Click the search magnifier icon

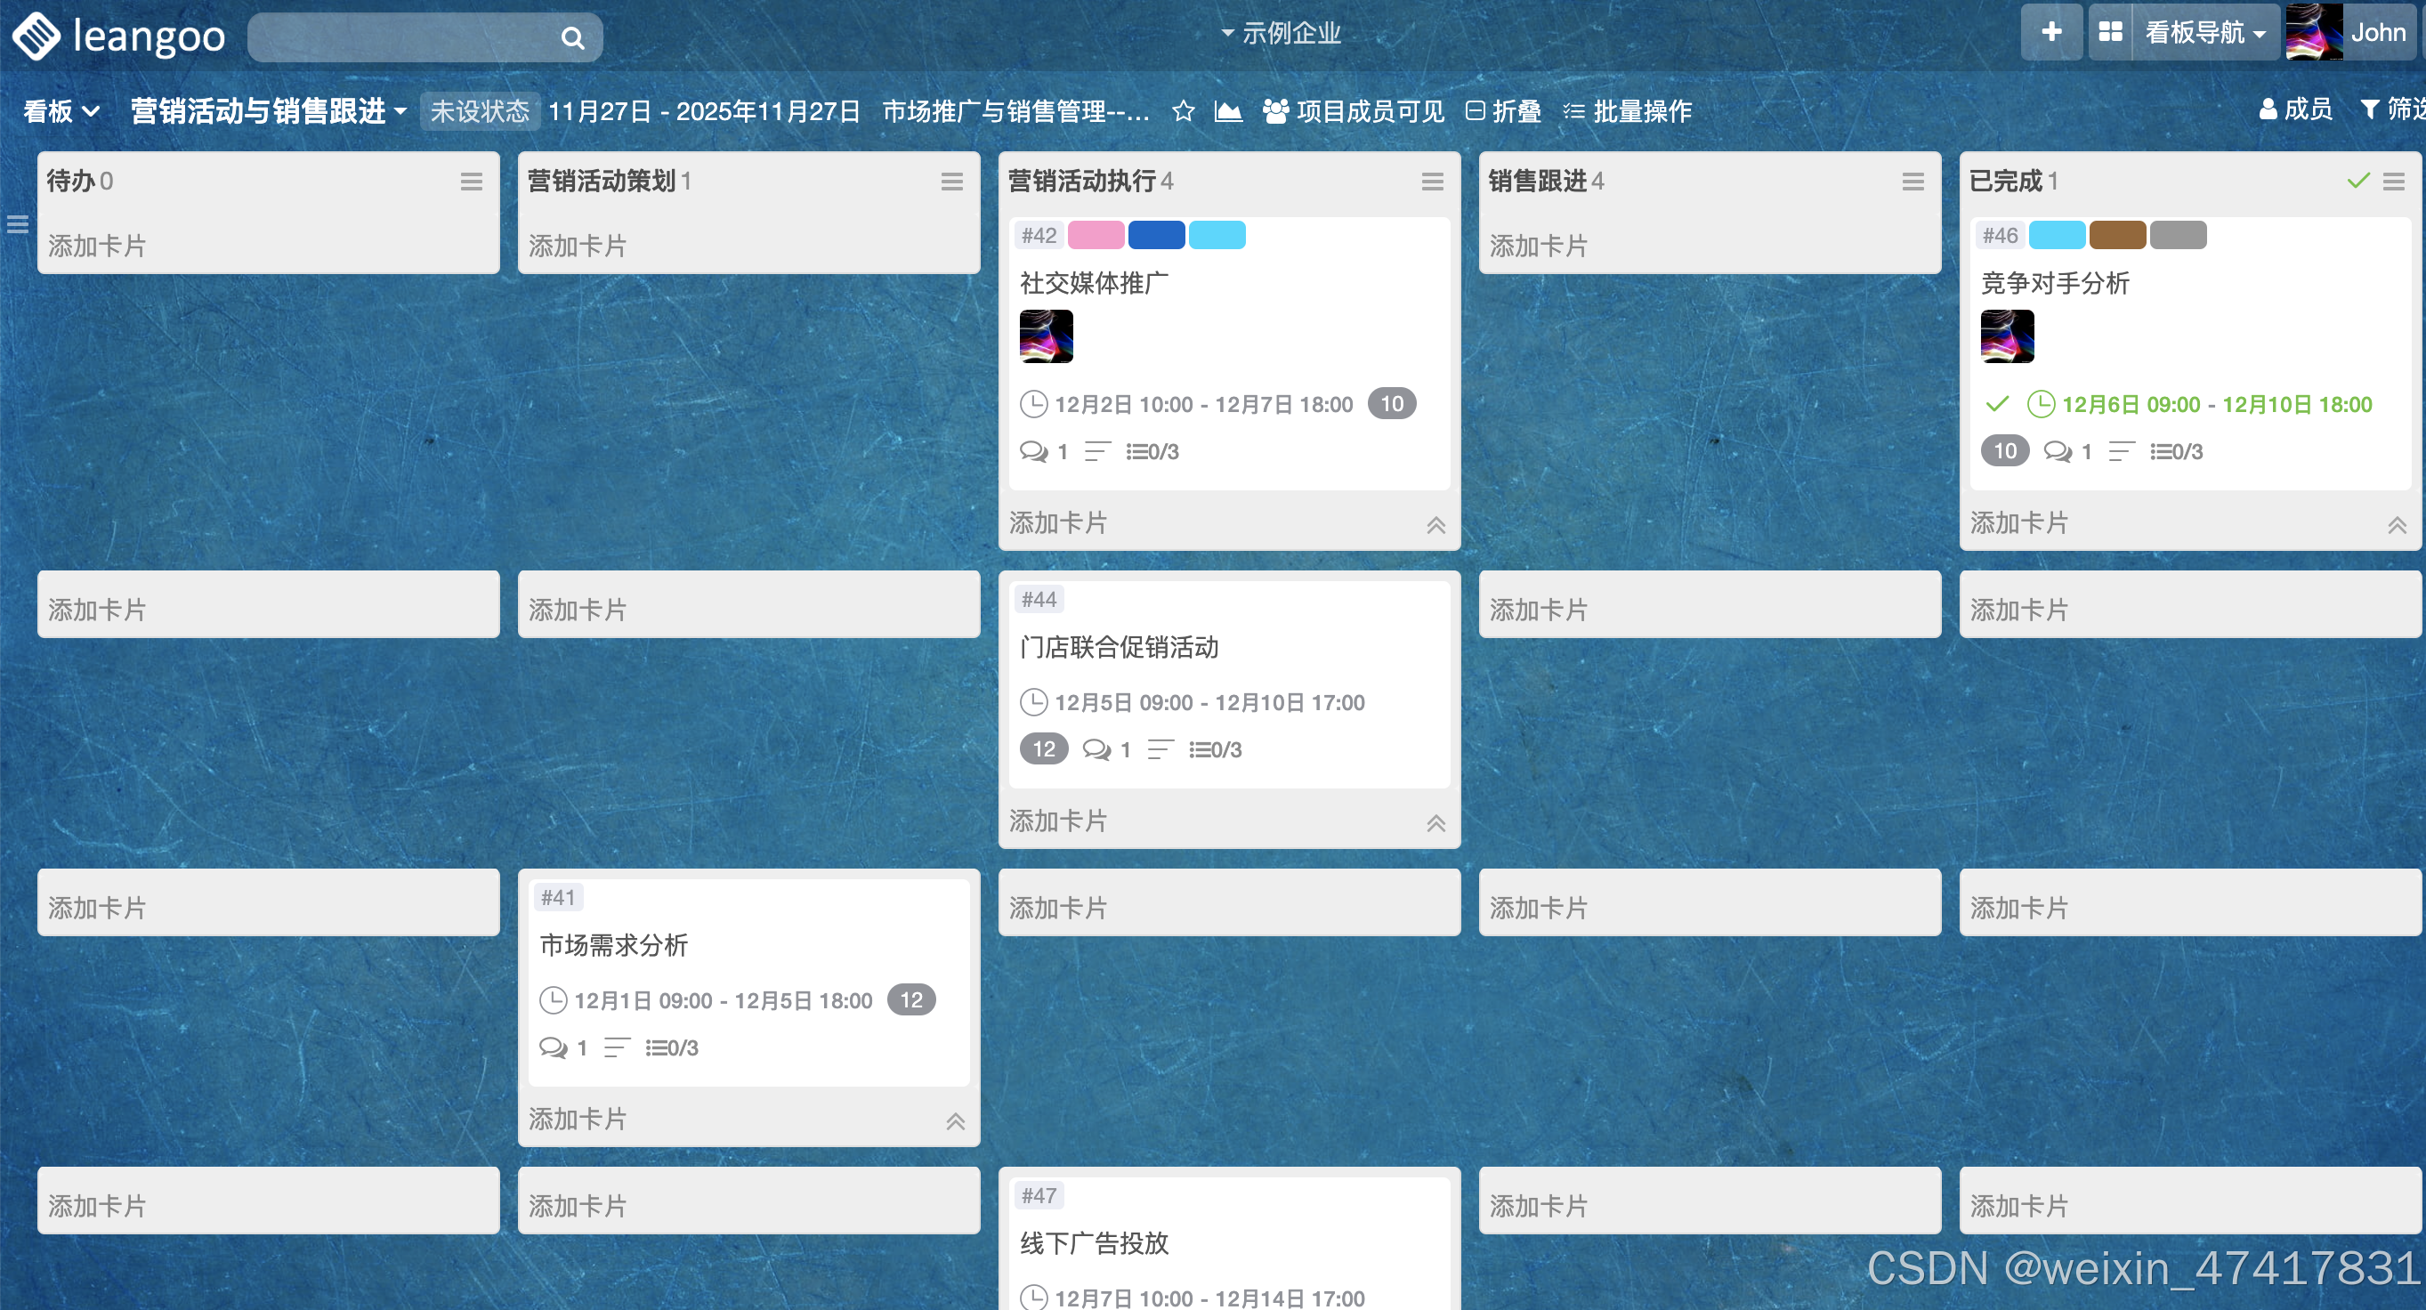pyautogui.click(x=571, y=38)
